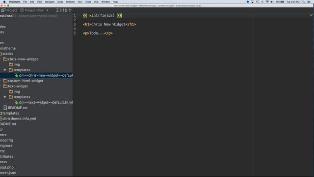Select templates folder under text-widget
This screenshot has width=314, height=177.
[x=22, y=97]
